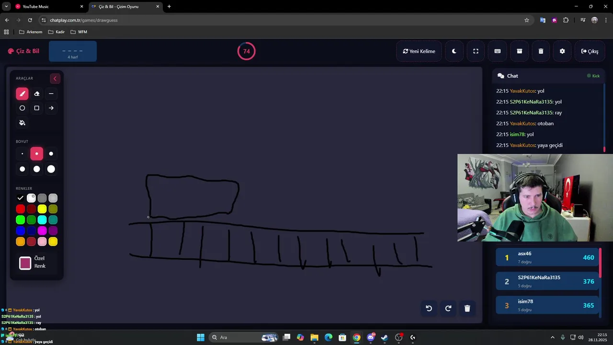Open the browser extensions icon
613x345 pixels.
pyautogui.click(x=566, y=20)
